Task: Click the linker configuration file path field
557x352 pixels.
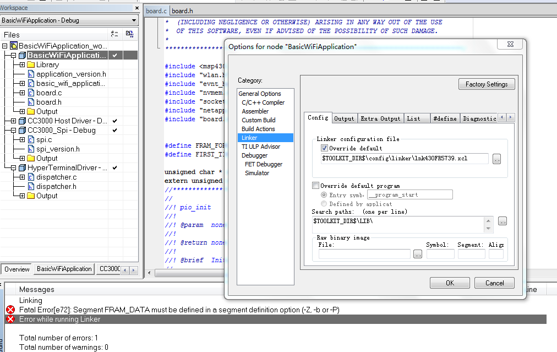Action: (405, 159)
